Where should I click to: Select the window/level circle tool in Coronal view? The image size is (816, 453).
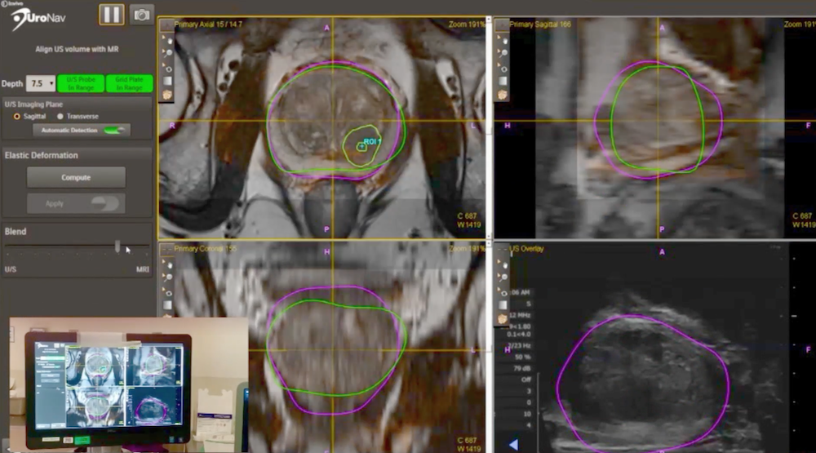click(169, 293)
